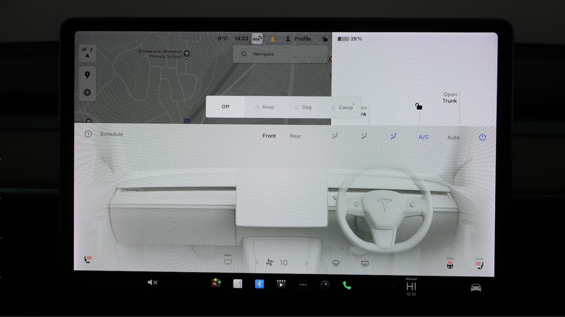Open the Phone app
The height and width of the screenshot is (317, 565).
coord(347,285)
